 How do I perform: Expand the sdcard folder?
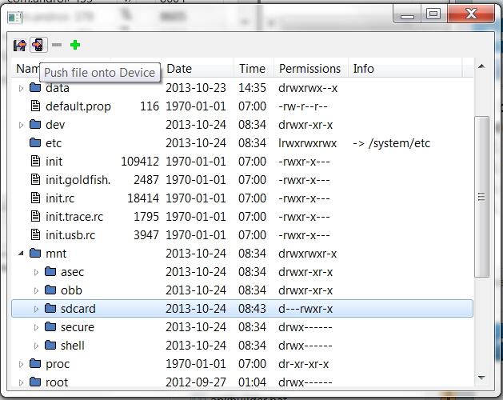(36, 309)
